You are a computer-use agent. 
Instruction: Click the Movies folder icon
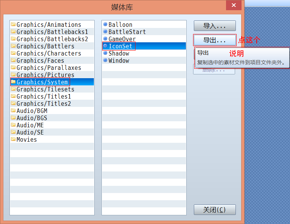(13, 139)
